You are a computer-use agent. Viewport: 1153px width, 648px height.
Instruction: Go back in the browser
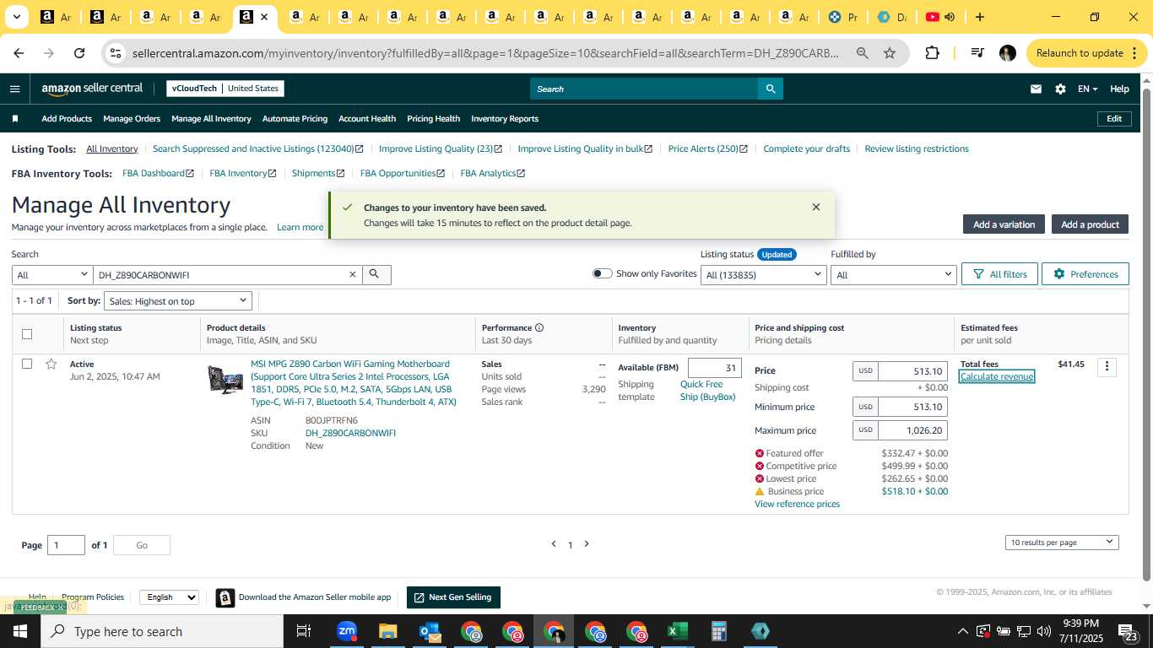click(19, 53)
